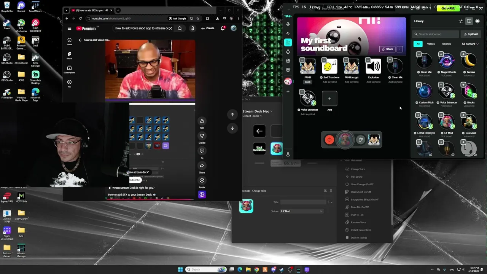
Task: Open Windows Start button on taskbar
Action: pos(180,269)
